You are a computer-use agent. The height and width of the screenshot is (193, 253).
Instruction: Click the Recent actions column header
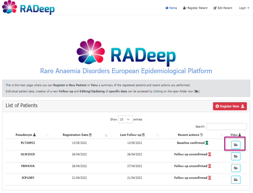[190, 135]
